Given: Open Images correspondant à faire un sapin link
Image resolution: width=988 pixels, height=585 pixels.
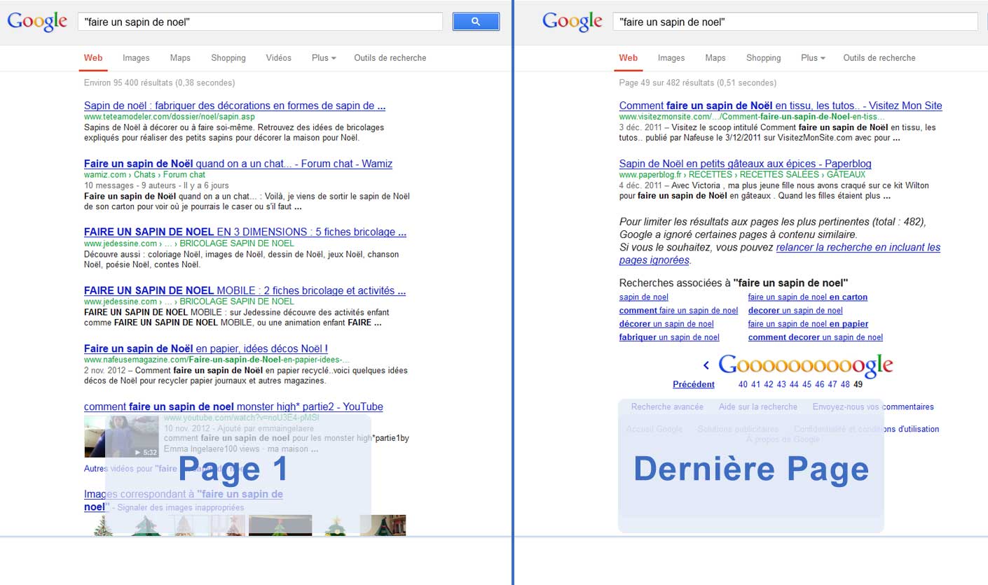Looking at the screenshot, I should [184, 500].
